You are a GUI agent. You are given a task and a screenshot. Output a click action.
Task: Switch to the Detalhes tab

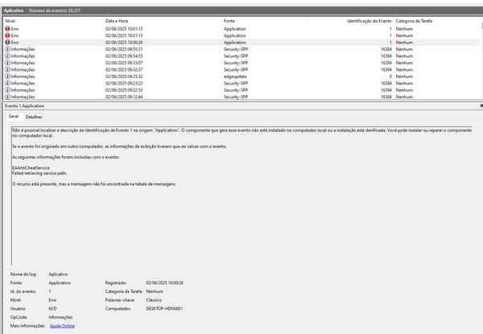point(34,117)
